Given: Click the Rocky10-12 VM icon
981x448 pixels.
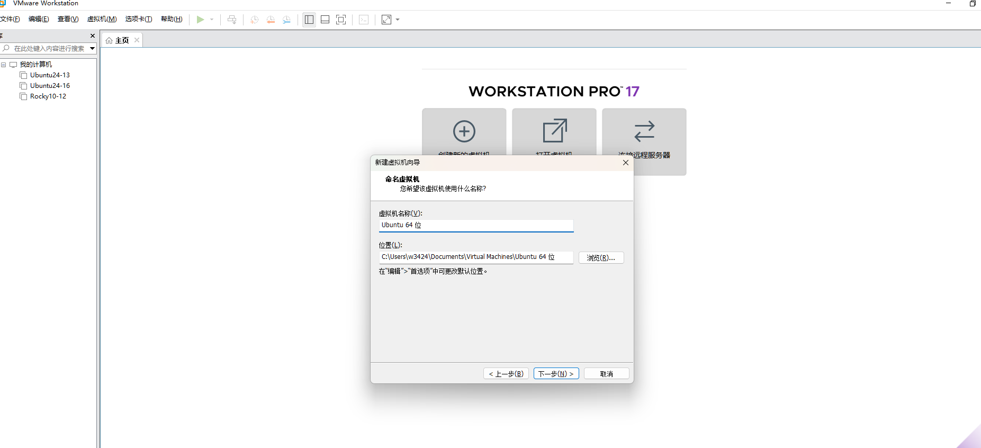Looking at the screenshot, I should point(23,96).
